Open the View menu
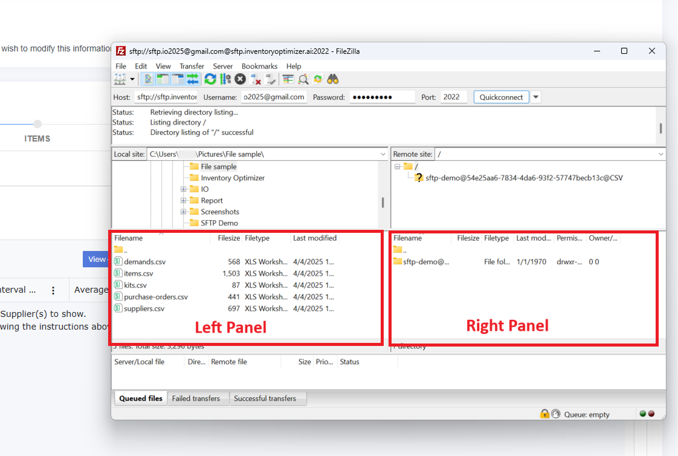 pos(163,66)
